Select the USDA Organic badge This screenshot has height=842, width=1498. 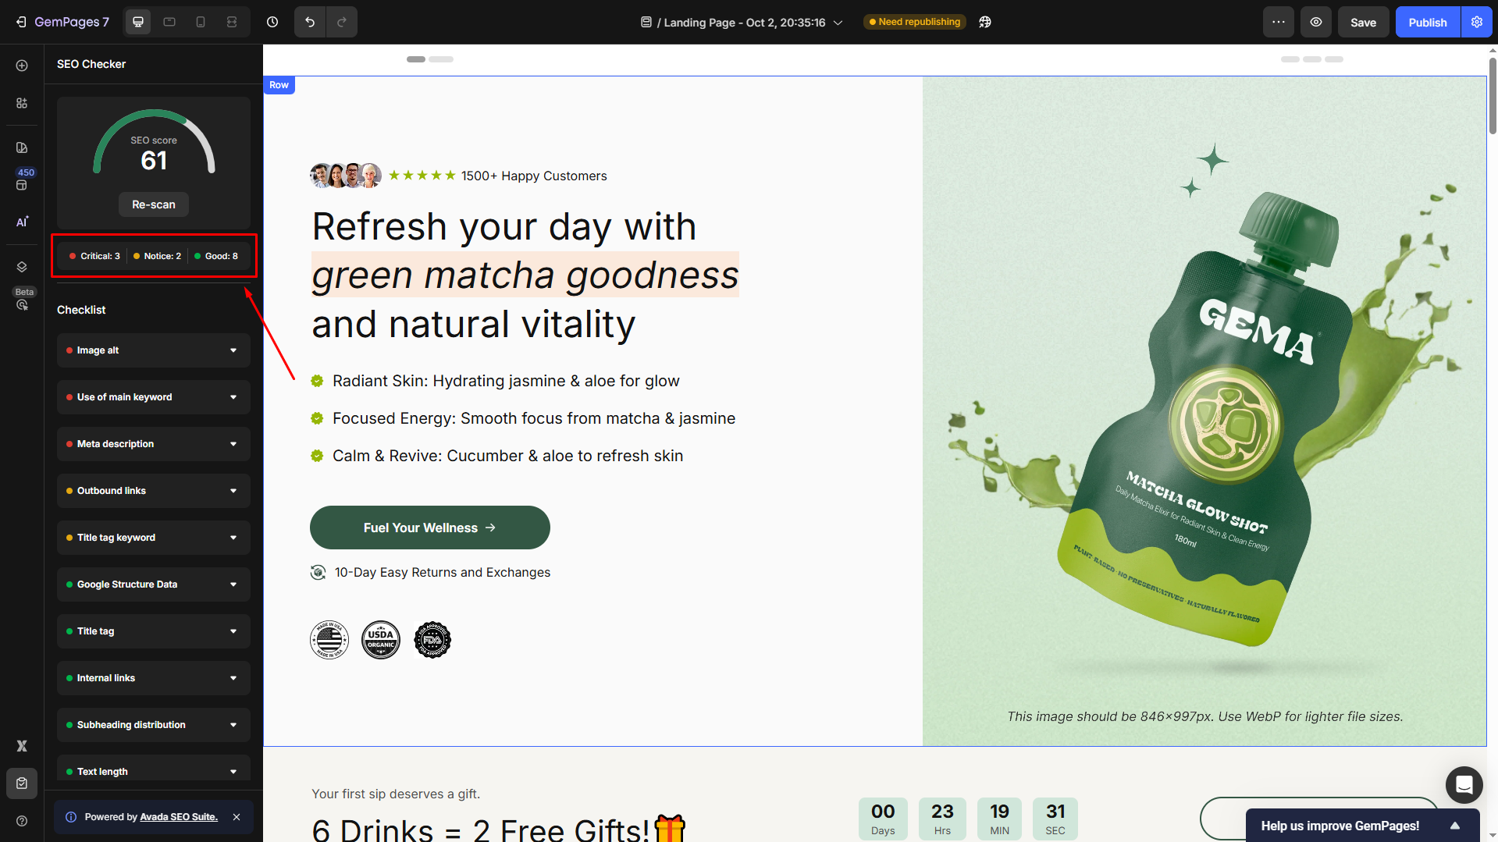coord(381,640)
